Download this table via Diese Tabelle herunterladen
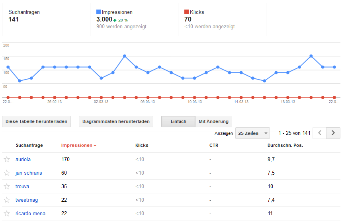344x222 pixels. tap(36, 121)
